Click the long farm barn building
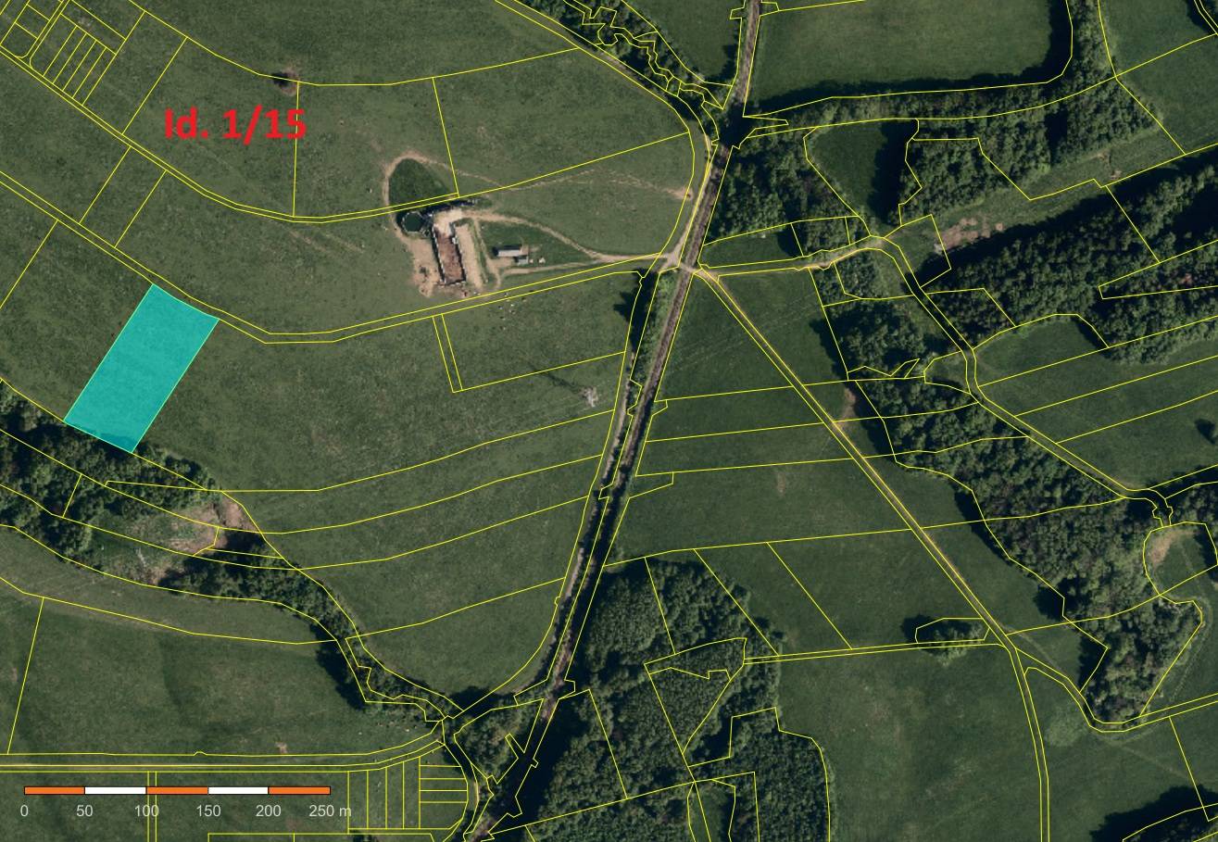Viewport: 1218px width, 842px height. point(448,254)
